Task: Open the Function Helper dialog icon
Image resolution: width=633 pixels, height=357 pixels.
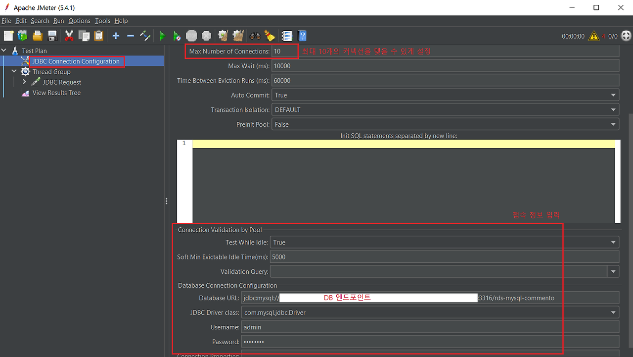Action: coord(287,36)
